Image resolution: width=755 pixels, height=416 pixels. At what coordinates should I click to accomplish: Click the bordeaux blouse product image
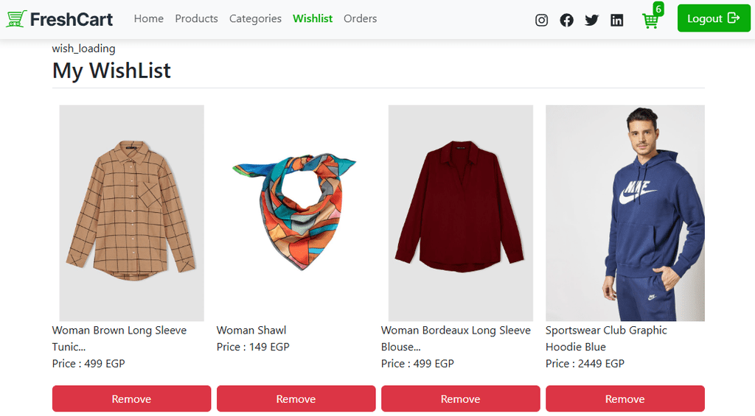[x=460, y=213]
